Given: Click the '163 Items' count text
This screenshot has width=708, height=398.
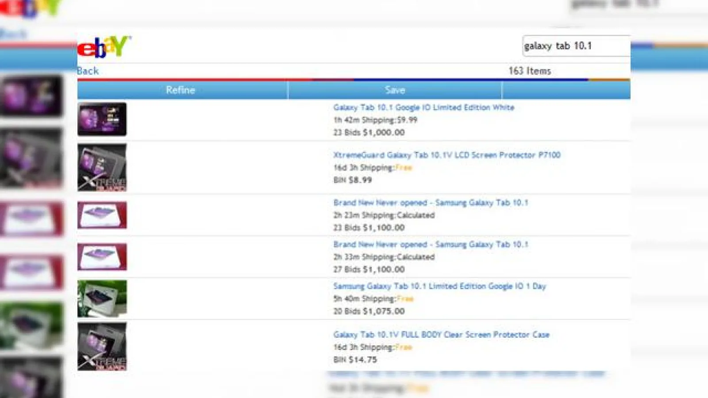Looking at the screenshot, I should (530, 71).
